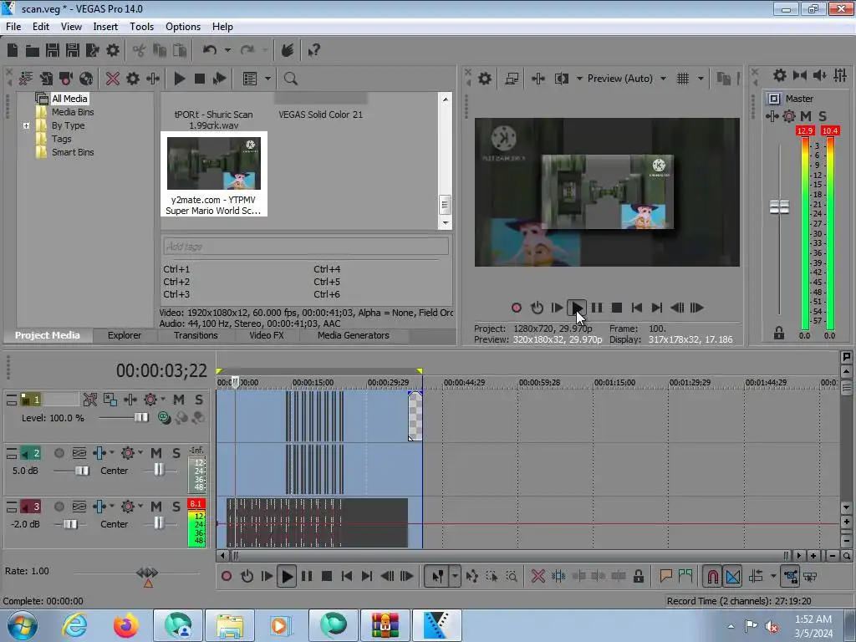Click the Undo arrow in main toolbar
The width and height of the screenshot is (856, 642).
(210, 51)
